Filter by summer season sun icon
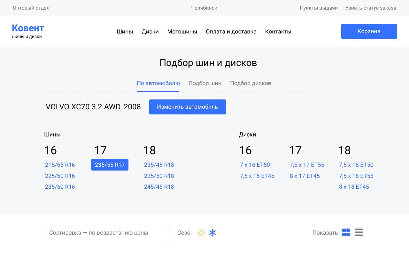 point(201,233)
